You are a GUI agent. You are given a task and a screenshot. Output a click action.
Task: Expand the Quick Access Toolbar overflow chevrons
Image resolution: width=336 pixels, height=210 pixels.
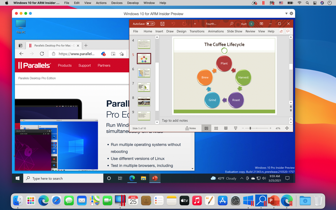195,24
